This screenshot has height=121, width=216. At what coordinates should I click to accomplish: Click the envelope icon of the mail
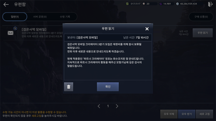[11, 33]
